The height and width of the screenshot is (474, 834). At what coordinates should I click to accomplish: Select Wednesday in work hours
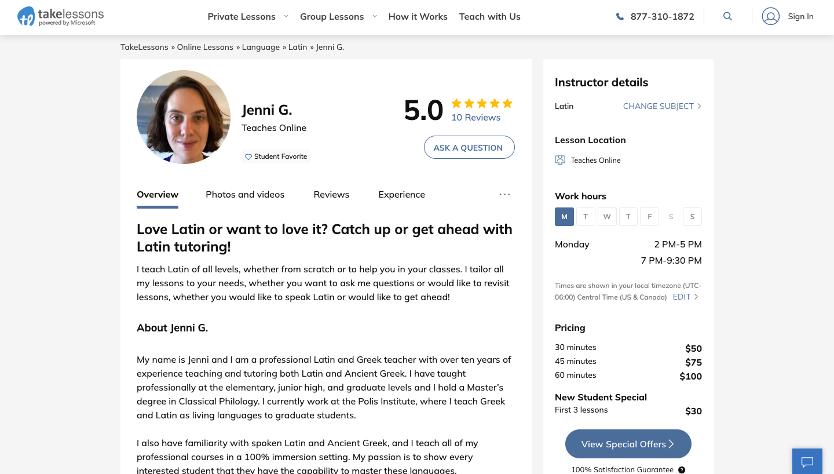pyautogui.click(x=607, y=217)
